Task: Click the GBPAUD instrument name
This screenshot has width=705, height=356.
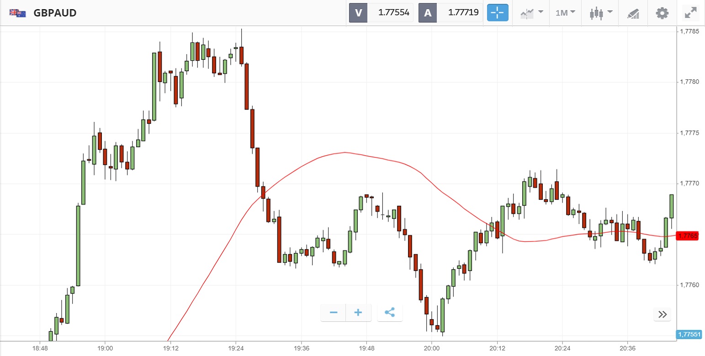Action: point(55,13)
